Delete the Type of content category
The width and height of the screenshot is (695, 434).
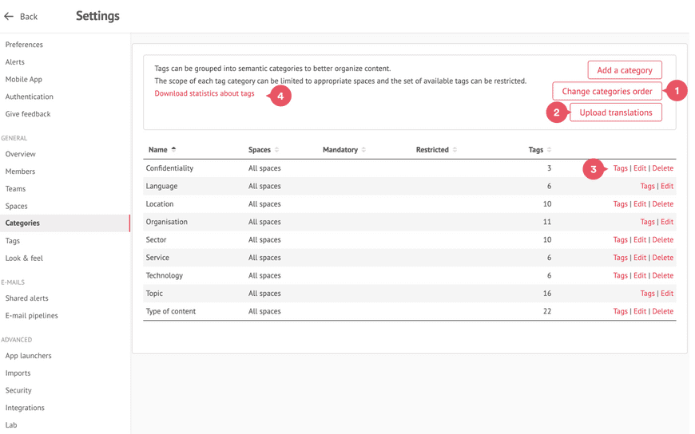[x=662, y=311]
